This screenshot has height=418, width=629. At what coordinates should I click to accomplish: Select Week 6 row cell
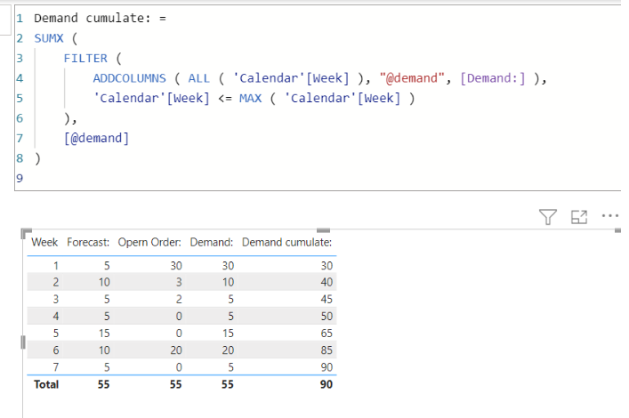(56, 350)
